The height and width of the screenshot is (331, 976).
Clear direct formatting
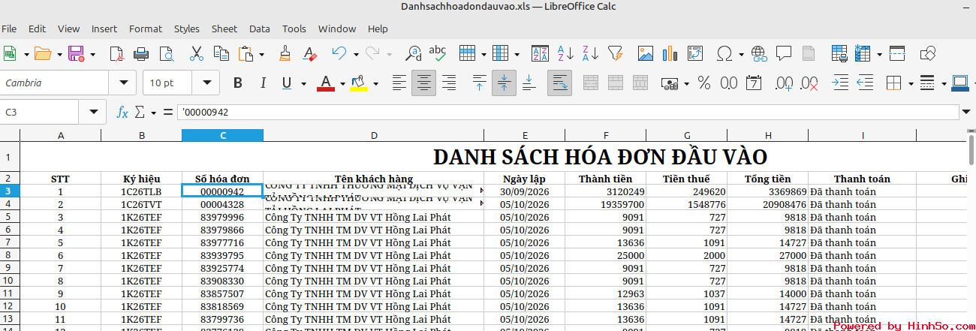pos(309,53)
